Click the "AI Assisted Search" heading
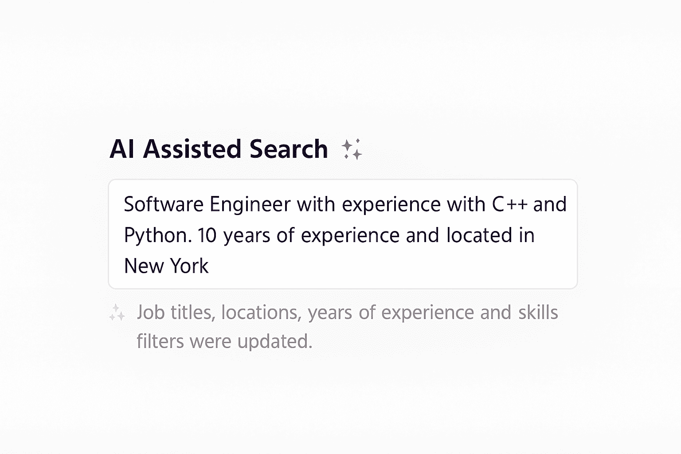 (x=219, y=149)
